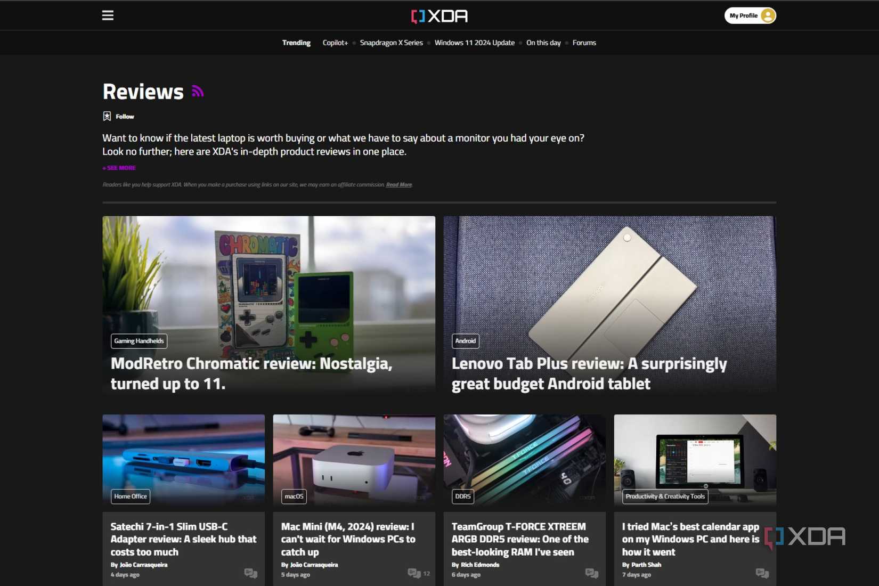
Task: View author Parth Shah profile
Action: coord(646,565)
